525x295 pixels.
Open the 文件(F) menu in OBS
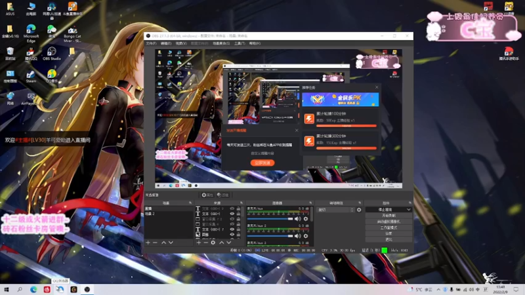click(x=151, y=43)
